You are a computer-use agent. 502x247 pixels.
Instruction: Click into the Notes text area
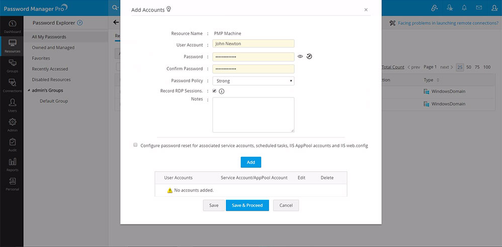click(253, 114)
